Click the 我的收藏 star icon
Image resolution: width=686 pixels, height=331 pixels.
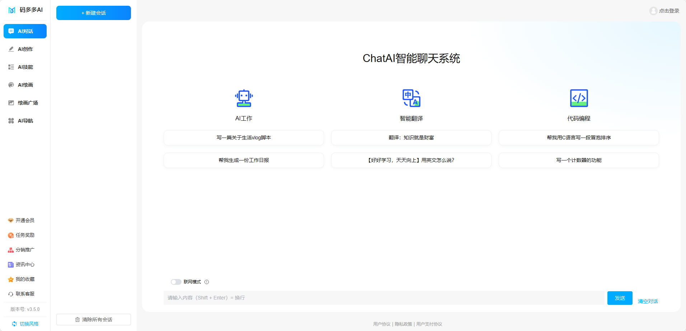(11, 279)
